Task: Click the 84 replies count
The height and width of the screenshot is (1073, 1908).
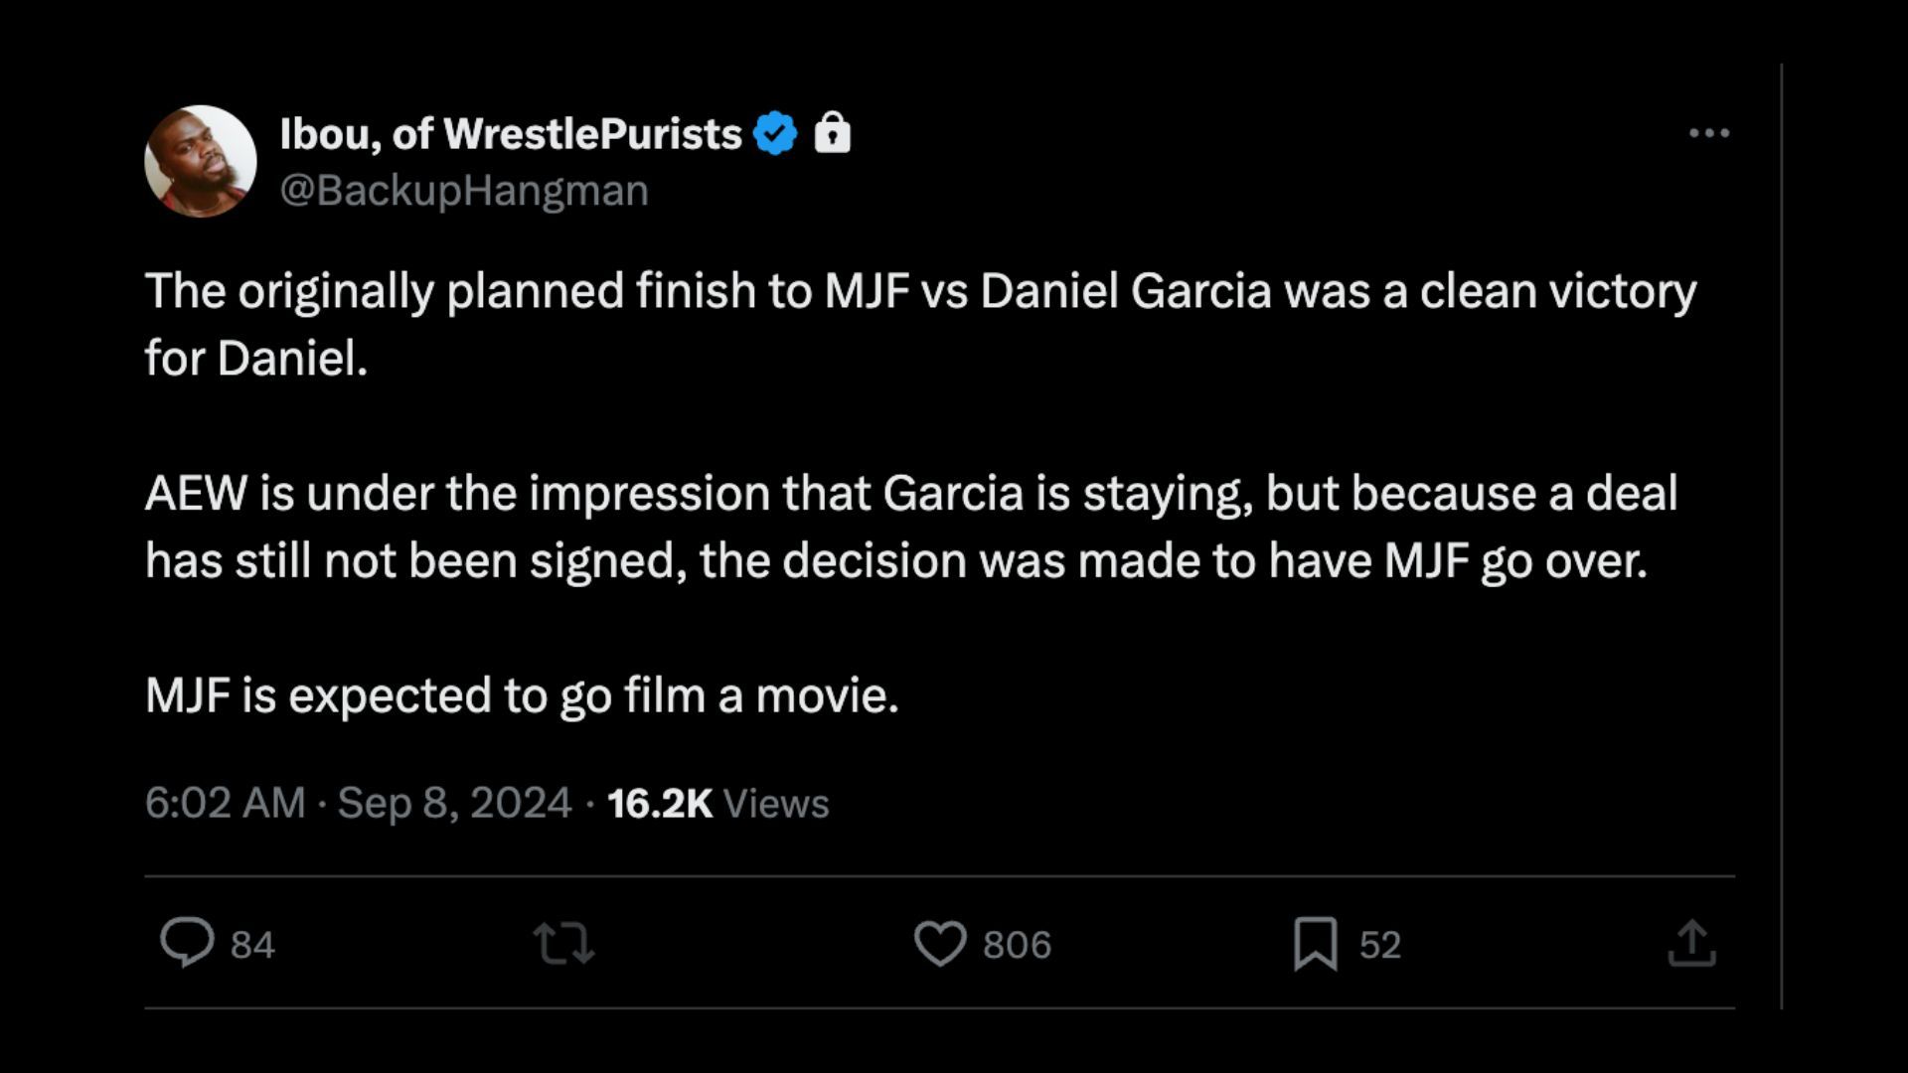Action: pos(252,945)
